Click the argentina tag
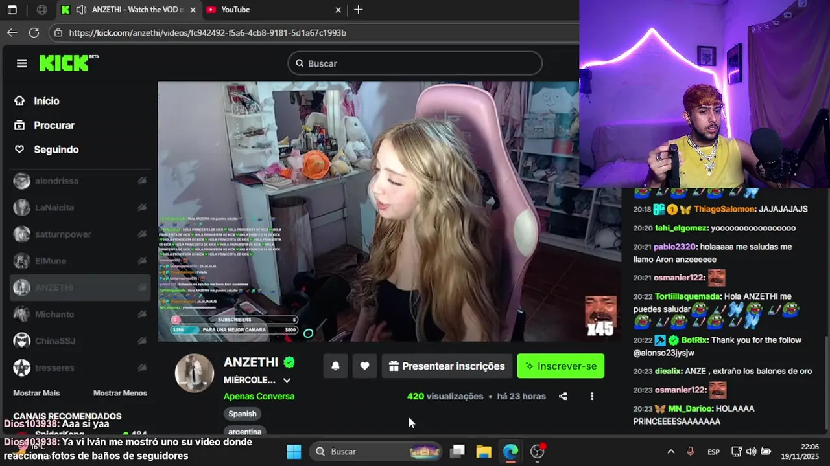 point(245,431)
